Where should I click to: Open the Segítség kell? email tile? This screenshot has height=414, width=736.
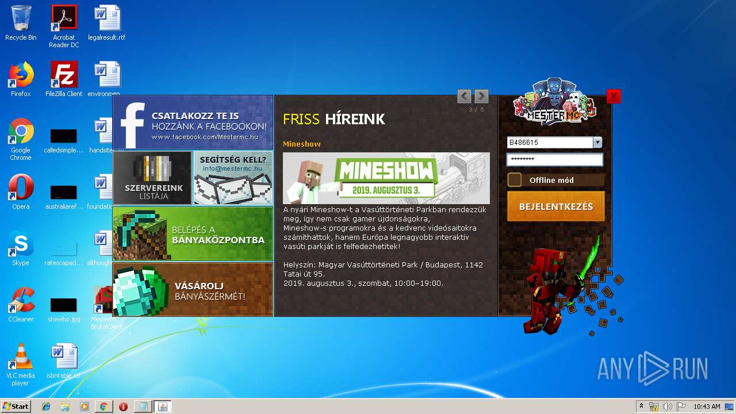coord(233,178)
